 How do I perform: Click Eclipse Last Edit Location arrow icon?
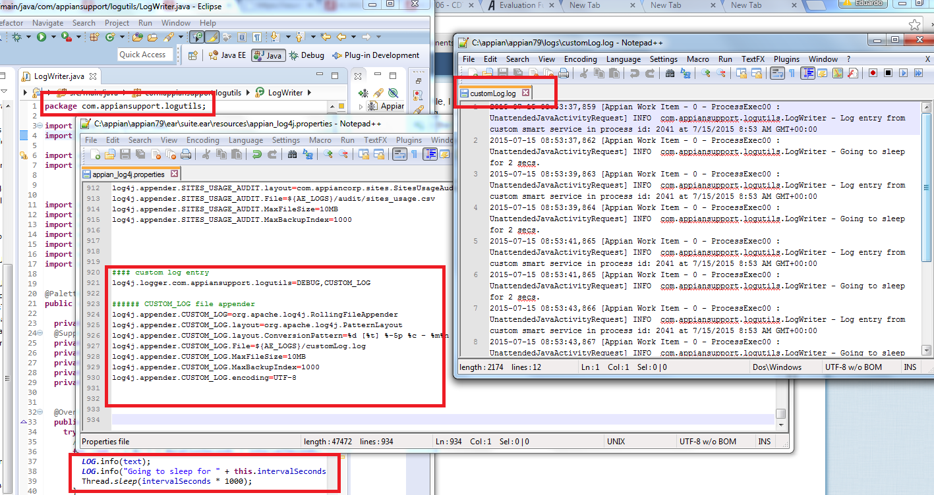[x=326, y=37]
